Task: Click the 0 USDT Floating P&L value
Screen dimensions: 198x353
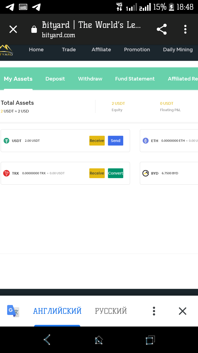Action: [167, 103]
